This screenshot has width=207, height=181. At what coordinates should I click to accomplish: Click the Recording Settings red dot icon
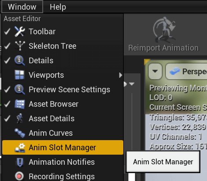[19, 176]
